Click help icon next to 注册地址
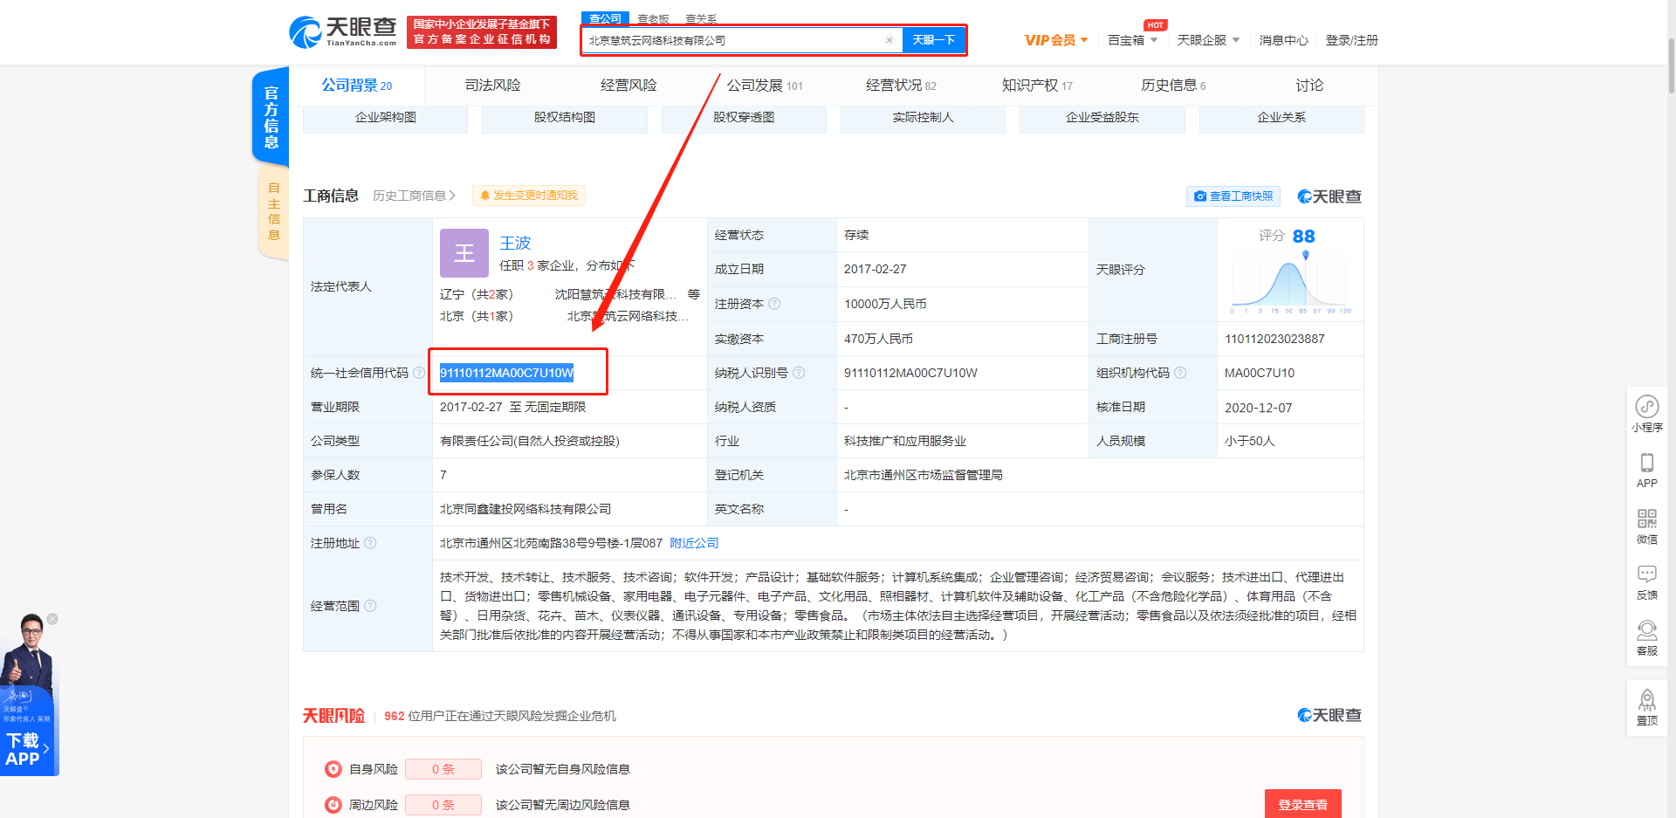The image size is (1676, 818). [x=370, y=543]
